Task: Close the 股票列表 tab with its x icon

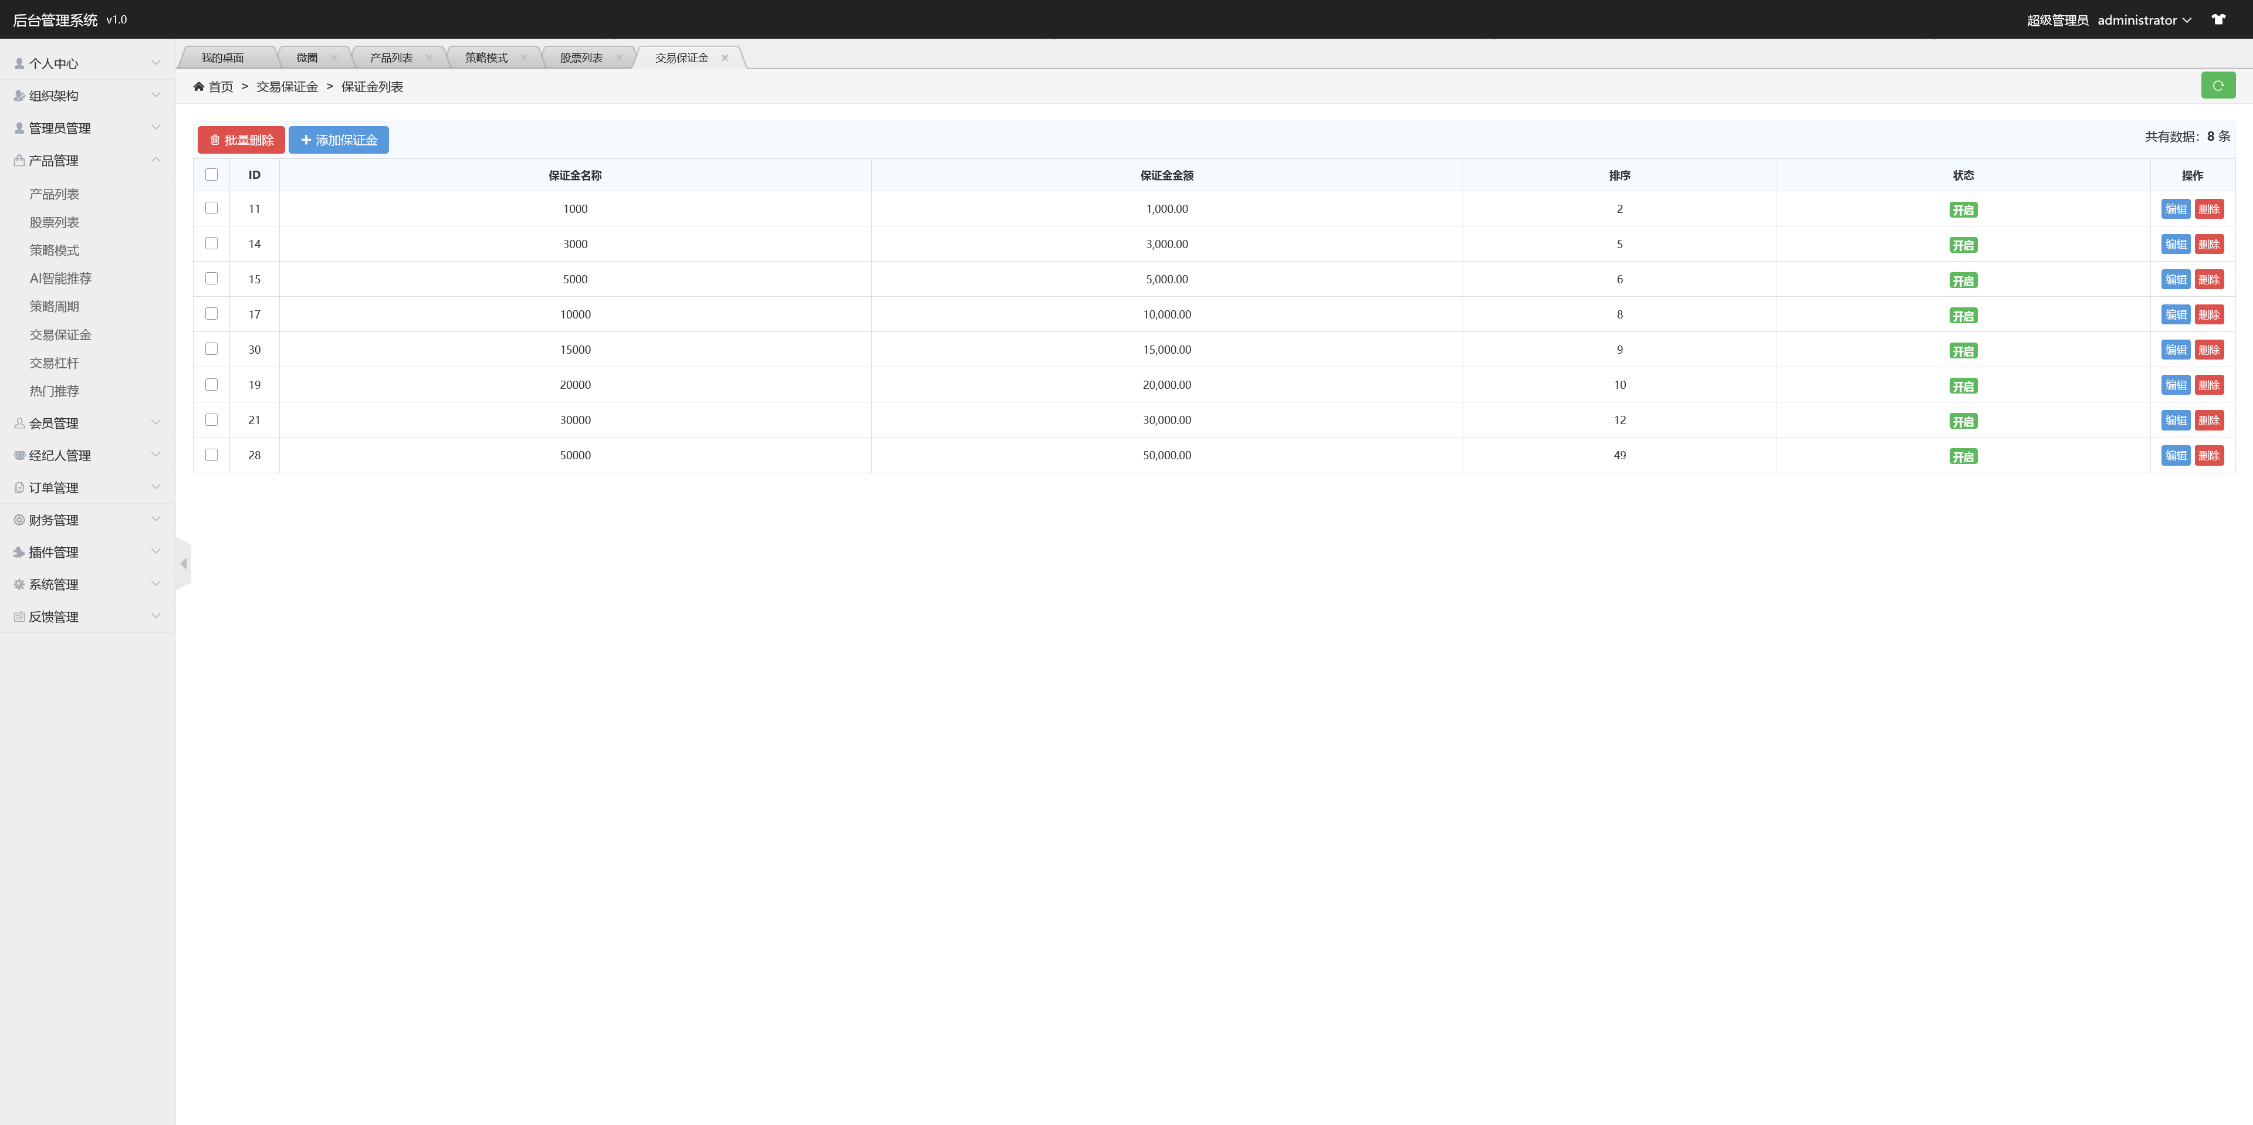Action: [619, 57]
